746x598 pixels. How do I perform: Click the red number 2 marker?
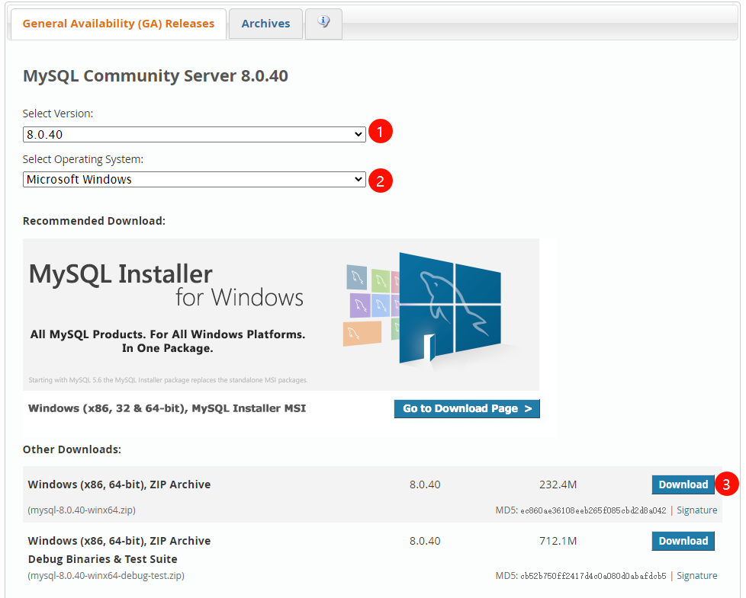(x=380, y=181)
